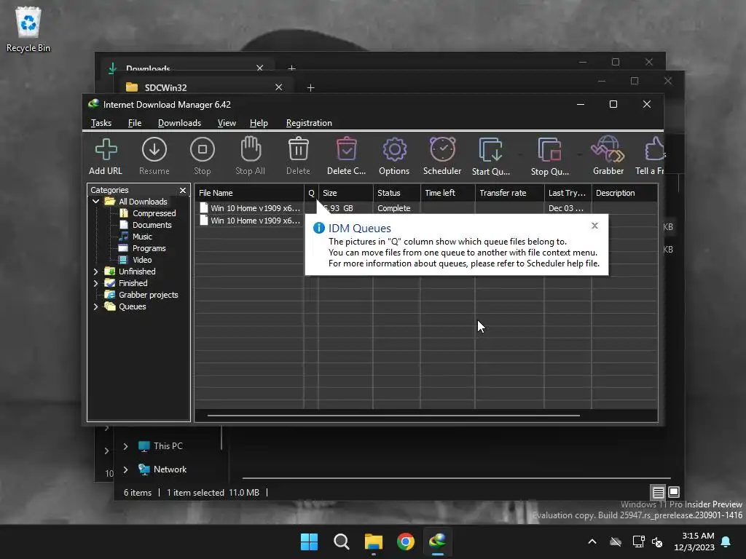Expand the Finished category node

tap(95, 283)
